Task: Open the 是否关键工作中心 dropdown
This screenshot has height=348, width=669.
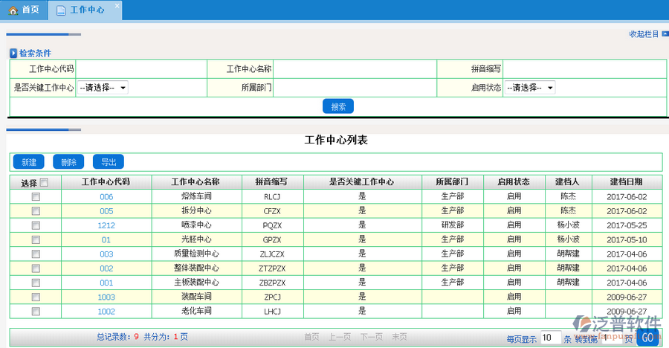Action: point(103,88)
